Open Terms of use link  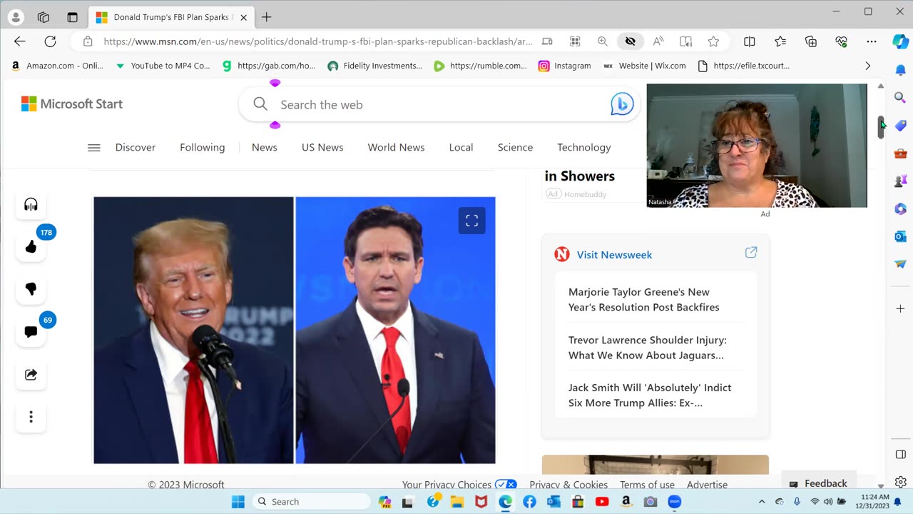647,485
